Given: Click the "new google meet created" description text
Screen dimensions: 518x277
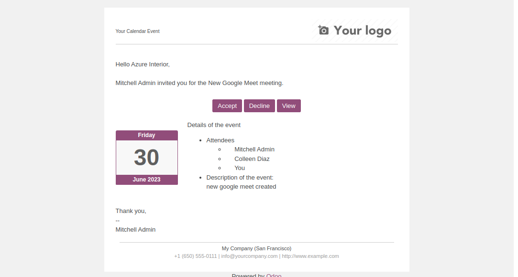Looking at the screenshot, I should [x=241, y=187].
